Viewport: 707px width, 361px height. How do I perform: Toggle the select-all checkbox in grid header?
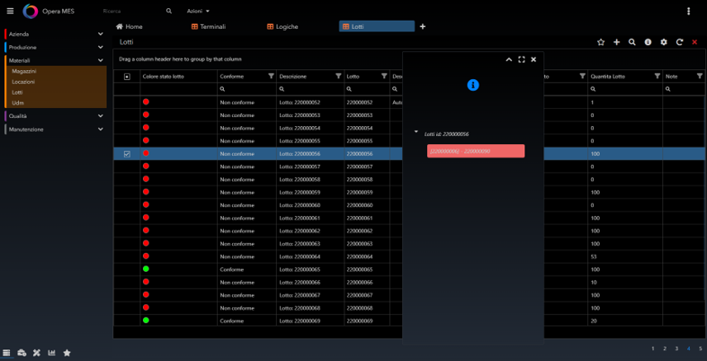tap(127, 77)
